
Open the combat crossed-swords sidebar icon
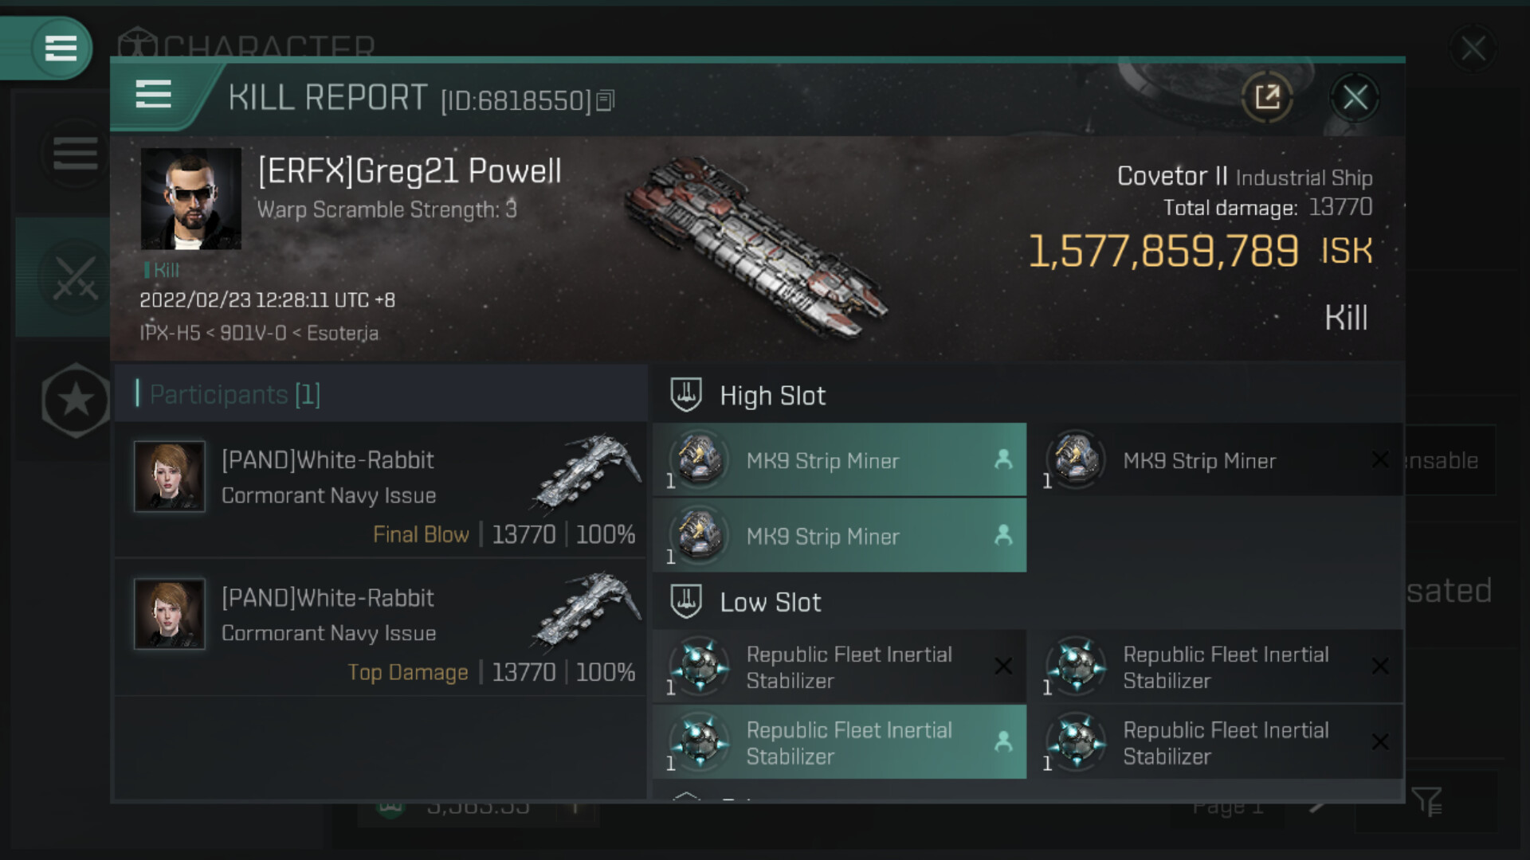point(75,278)
